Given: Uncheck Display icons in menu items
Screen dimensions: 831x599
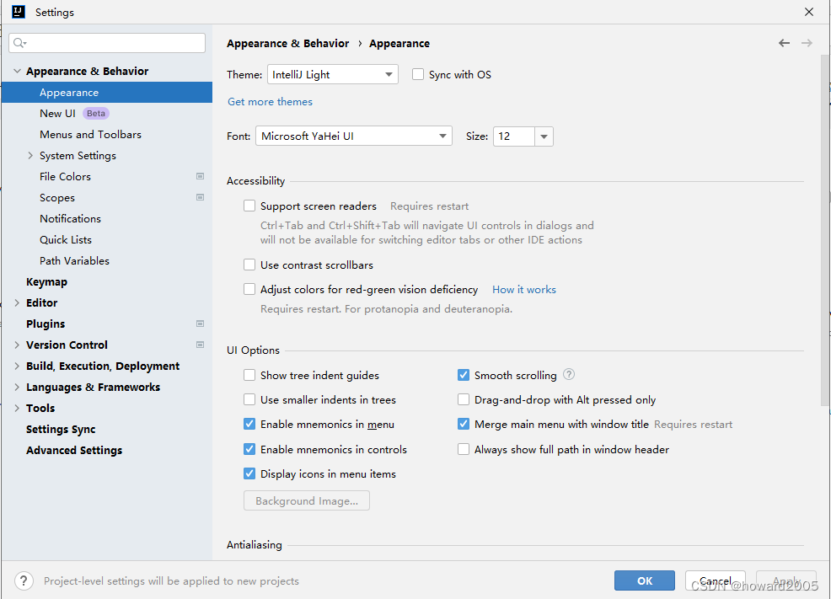Looking at the screenshot, I should pos(249,474).
